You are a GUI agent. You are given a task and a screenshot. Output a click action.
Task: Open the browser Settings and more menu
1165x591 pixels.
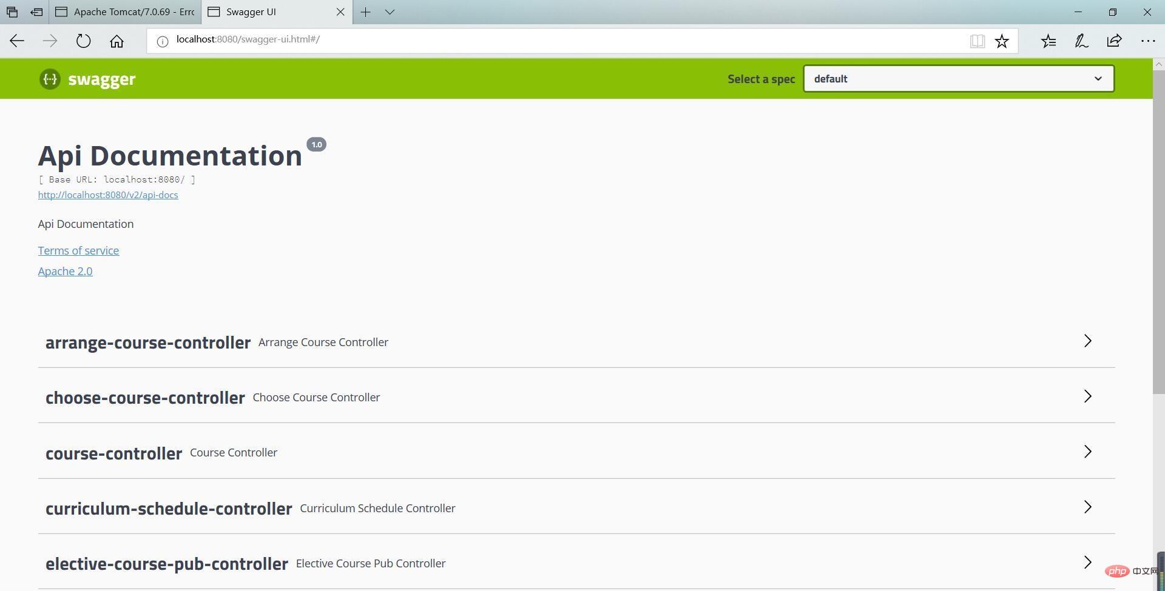pos(1147,41)
